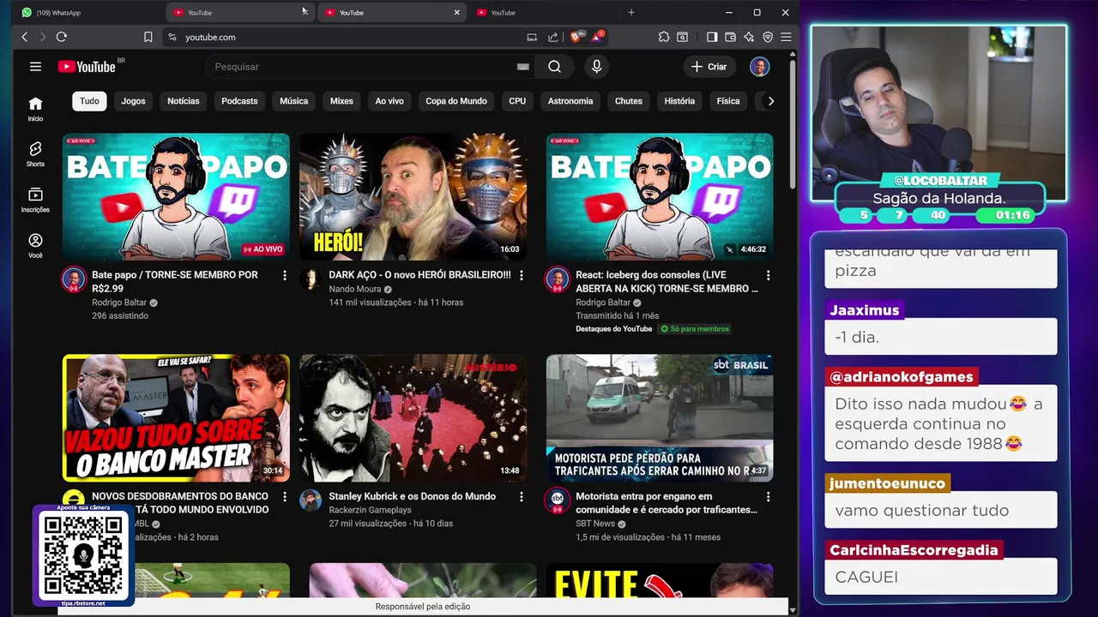
Task: Open the Banco Master video thumbnail
Action: click(x=176, y=417)
